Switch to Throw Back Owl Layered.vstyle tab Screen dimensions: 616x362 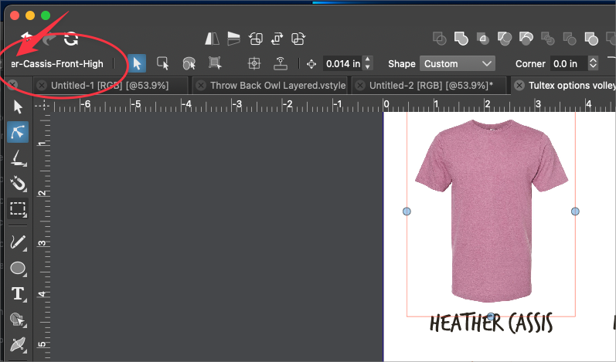click(277, 85)
